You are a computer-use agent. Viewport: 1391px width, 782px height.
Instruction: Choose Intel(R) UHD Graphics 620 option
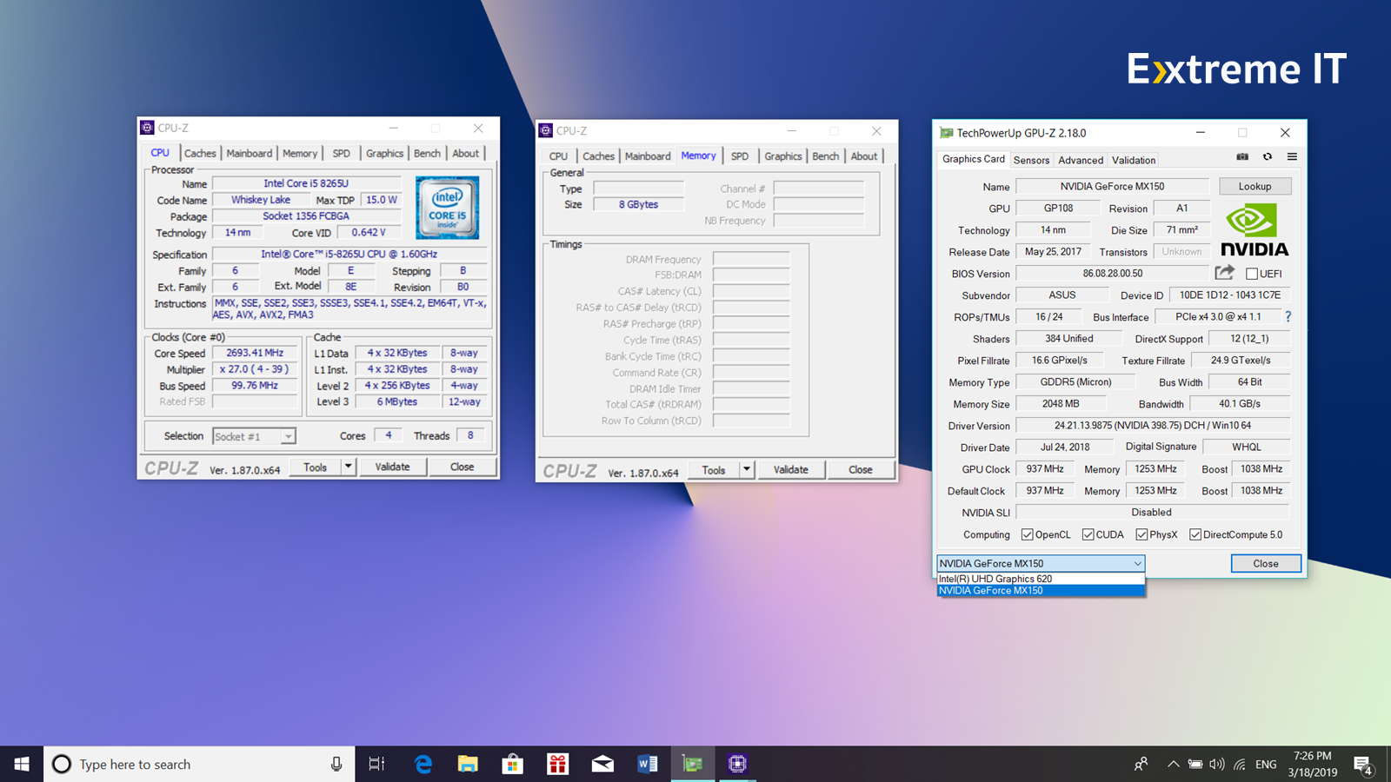point(1041,579)
